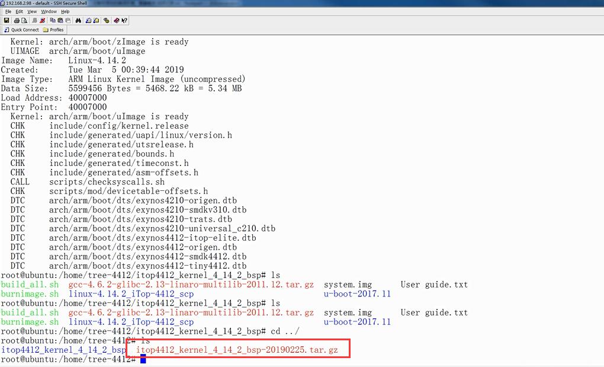Click 'include/generated/bounds.h' line
The width and height of the screenshot is (604, 367).
112,154
